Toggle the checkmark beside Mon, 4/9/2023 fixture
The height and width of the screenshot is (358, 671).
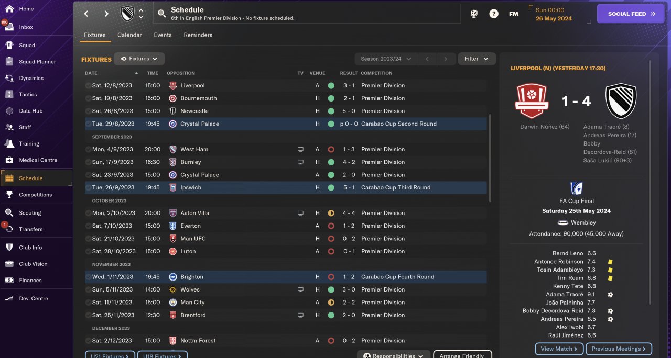click(88, 150)
